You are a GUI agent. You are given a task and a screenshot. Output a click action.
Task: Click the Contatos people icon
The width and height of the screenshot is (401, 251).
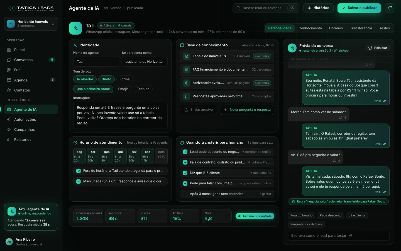[x=9, y=90]
